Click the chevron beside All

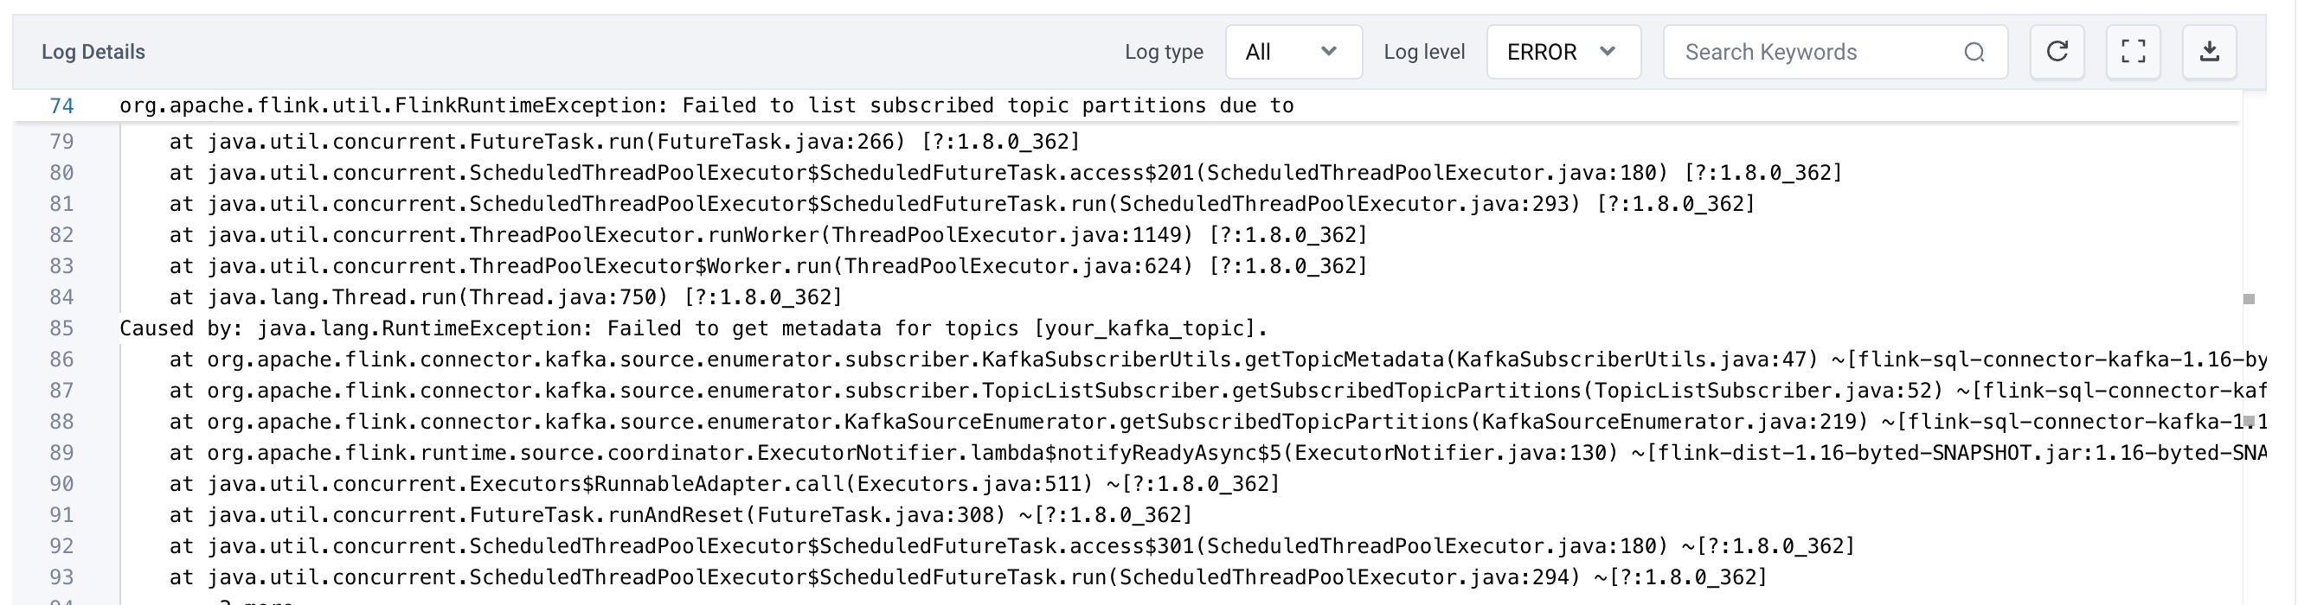pyautogui.click(x=1328, y=52)
